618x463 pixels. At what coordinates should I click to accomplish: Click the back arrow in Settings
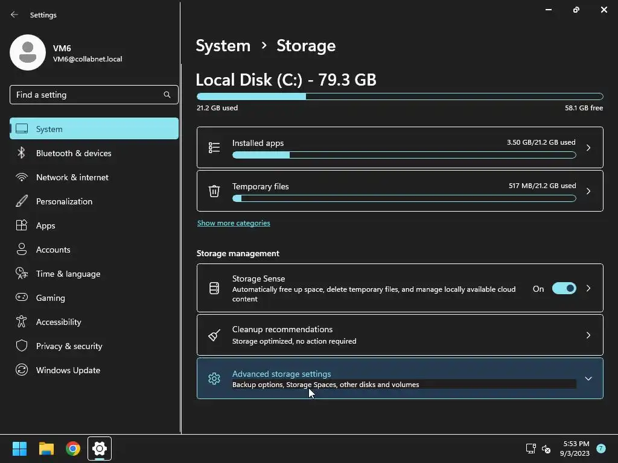(14, 15)
